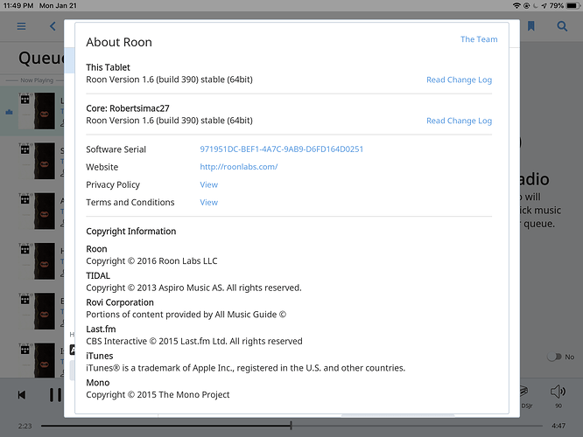This screenshot has width=583, height=437.
Task: Open The Team link
Action: 479,39
